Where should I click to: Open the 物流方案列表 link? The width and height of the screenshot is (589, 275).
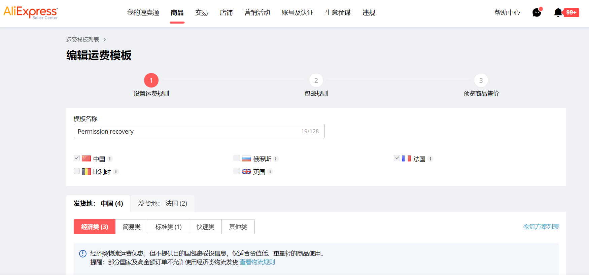541,227
